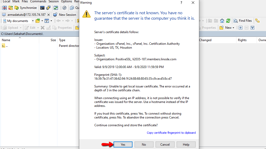
Task: Cancel the certificate warning dialog
Action: [x=165, y=144]
